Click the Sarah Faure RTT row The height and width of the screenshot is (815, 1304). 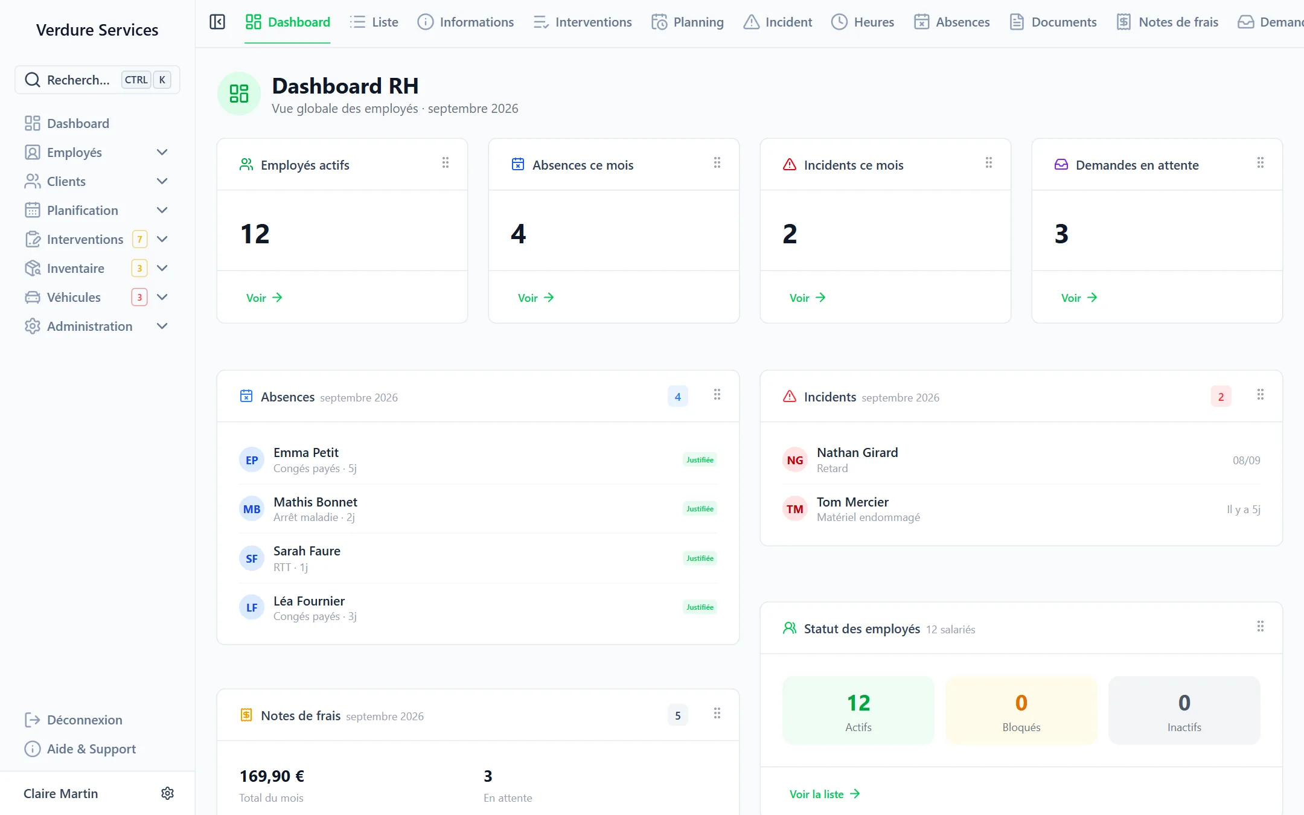click(478, 558)
